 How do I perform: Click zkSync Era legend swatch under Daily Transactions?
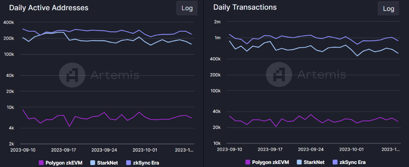coord(335,162)
